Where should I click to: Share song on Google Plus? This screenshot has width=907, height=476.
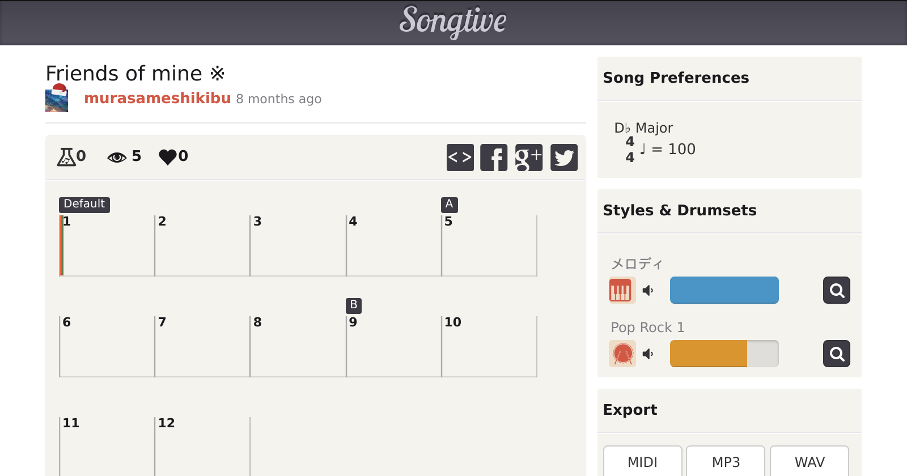[x=528, y=158]
